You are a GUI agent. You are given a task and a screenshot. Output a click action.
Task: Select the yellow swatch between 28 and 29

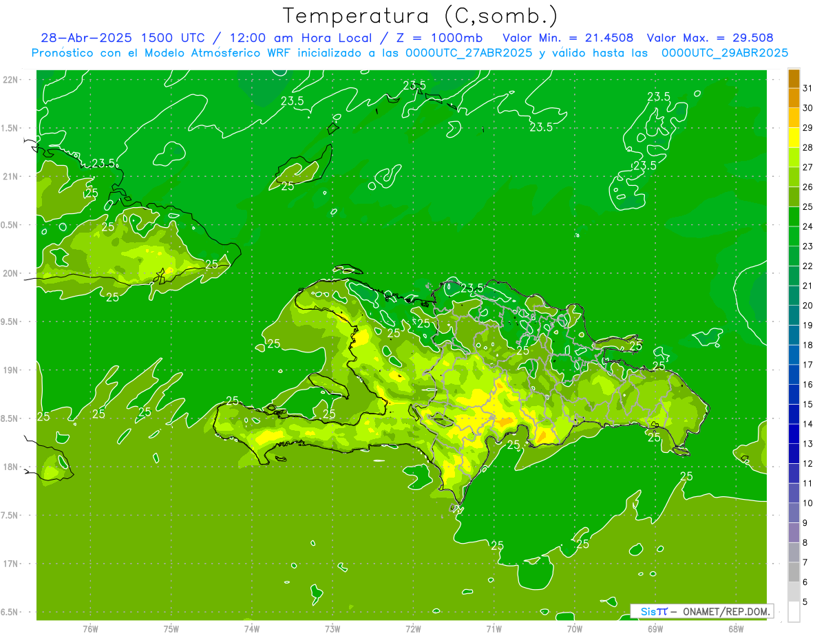click(x=794, y=138)
